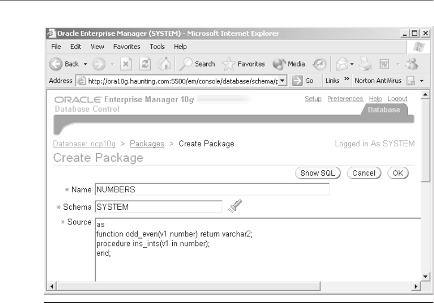Viewport: 434px width, 303px height.
Task: Click the OK button
Action: [x=398, y=173]
